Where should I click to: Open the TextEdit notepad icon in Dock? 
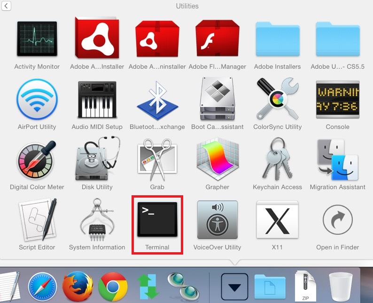pyautogui.click(x=9, y=287)
